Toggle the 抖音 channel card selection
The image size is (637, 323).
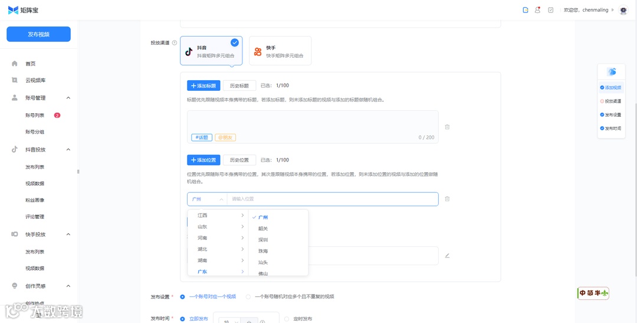(x=211, y=51)
